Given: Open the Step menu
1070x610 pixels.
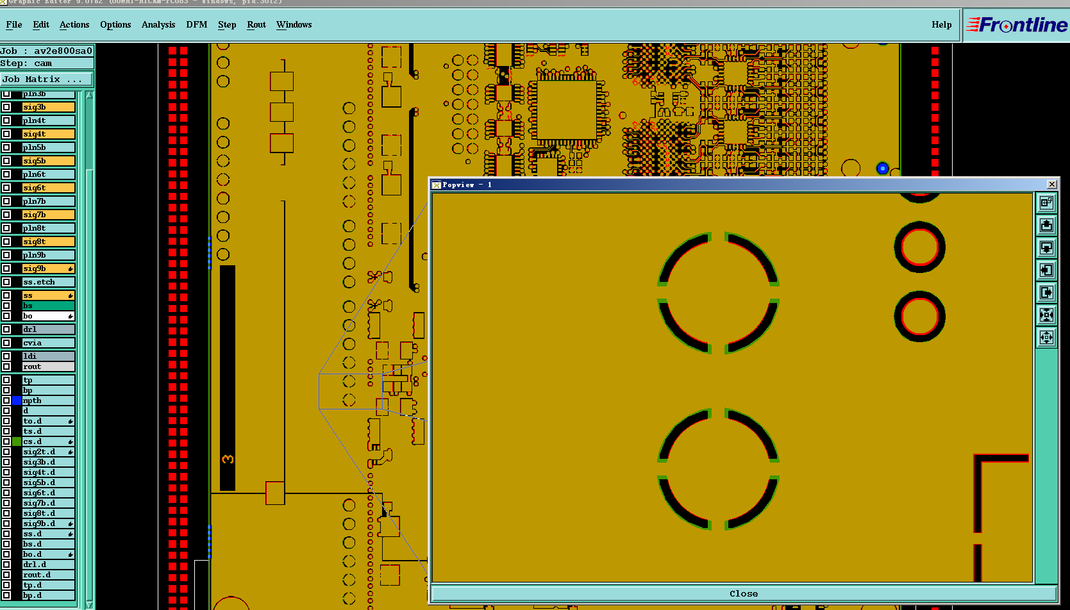Looking at the screenshot, I should [227, 25].
